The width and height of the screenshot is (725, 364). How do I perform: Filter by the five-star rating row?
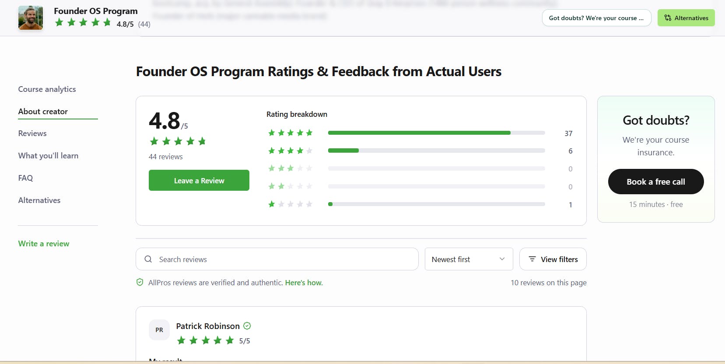(x=420, y=133)
